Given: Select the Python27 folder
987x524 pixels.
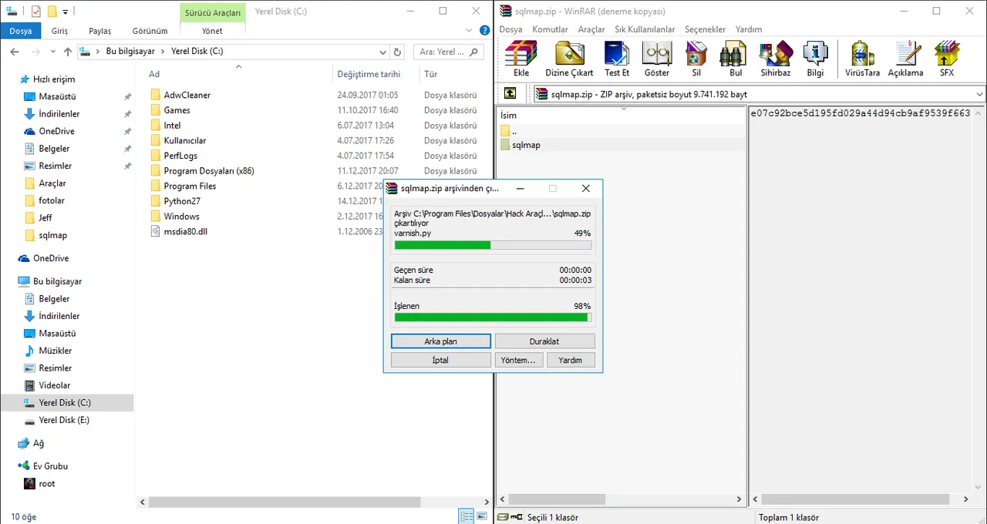Looking at the screenshot, I should pyautogui.click(x=182, y=201).
